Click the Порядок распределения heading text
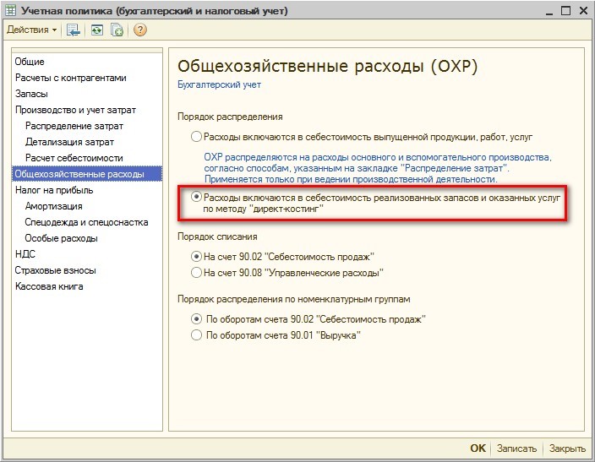595x462 pixels. 230,117
